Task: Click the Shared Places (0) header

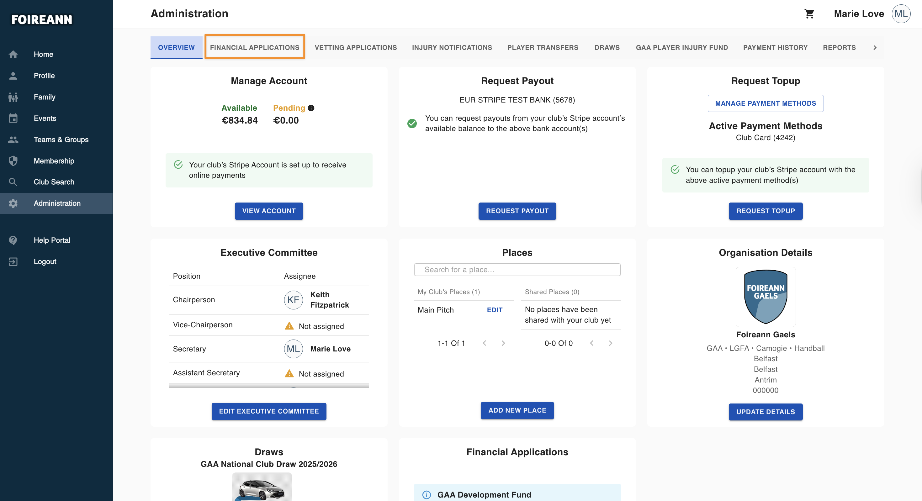Action: 552,292
